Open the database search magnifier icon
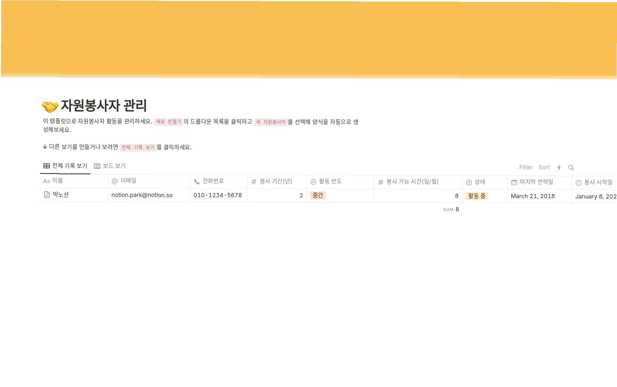 click(x=571, y=167)
